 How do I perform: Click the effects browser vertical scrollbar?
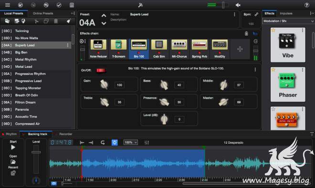coord(313,40)
